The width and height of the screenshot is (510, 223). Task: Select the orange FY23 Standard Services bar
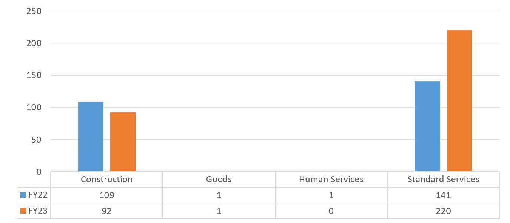[x=459, y=101]
